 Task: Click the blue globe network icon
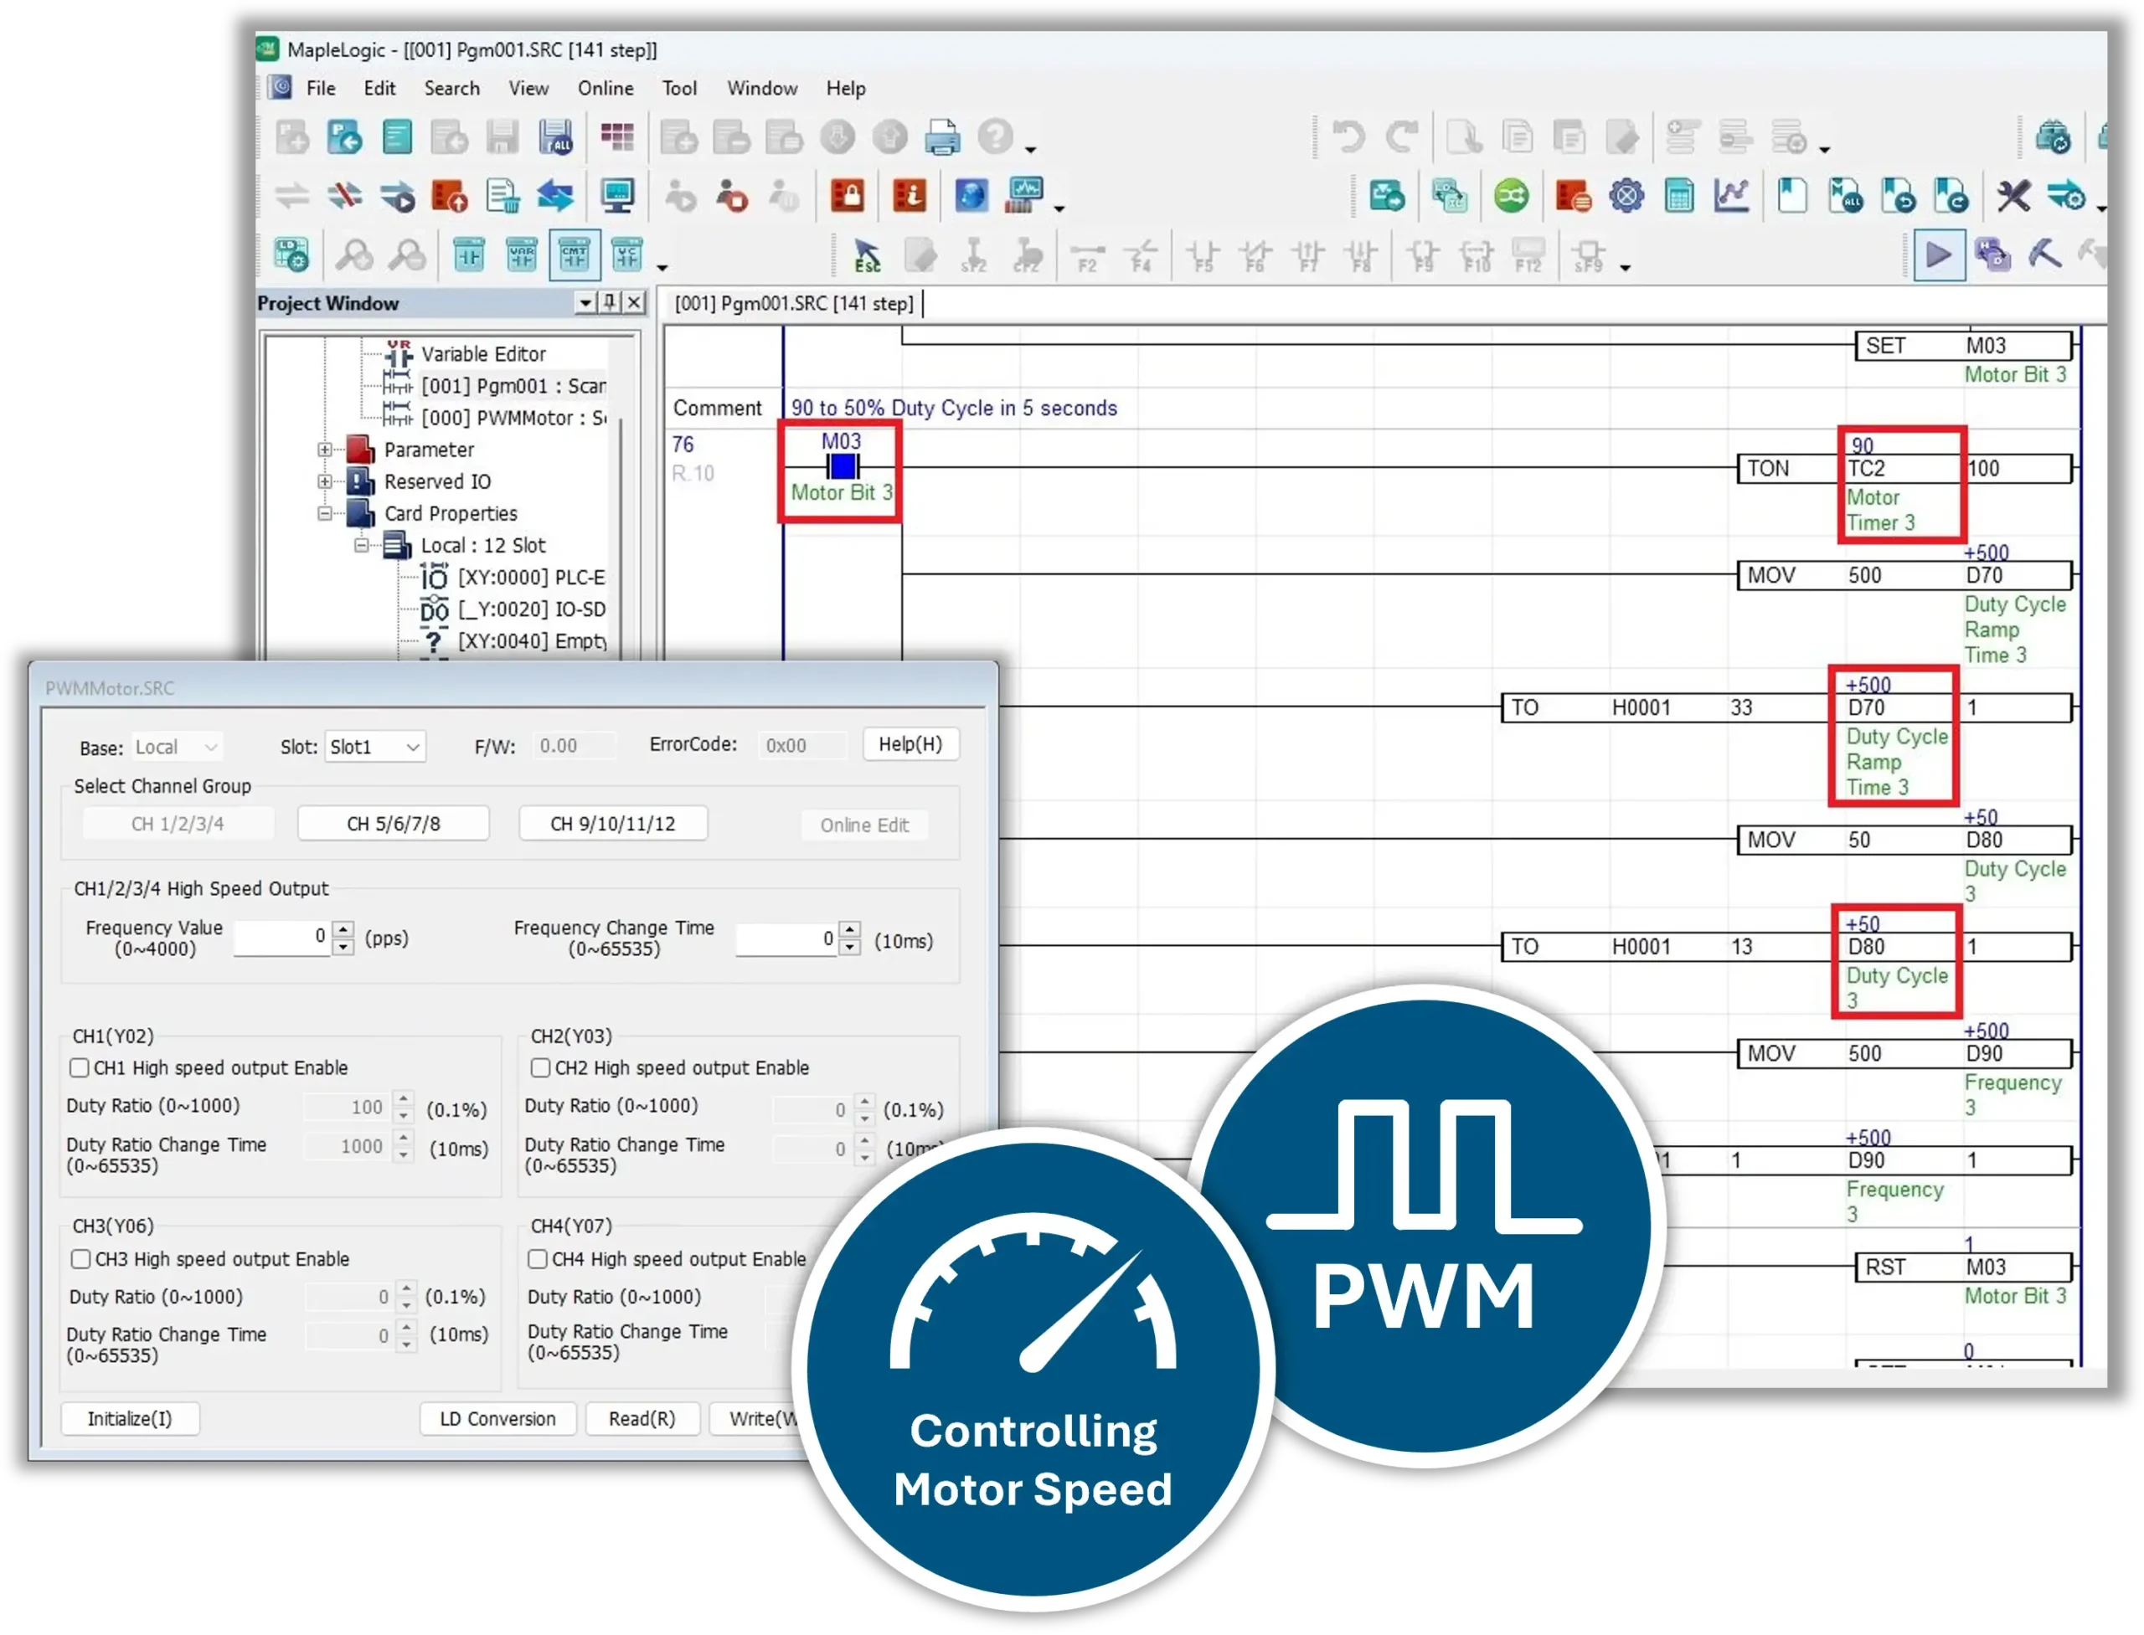point(971,197)
